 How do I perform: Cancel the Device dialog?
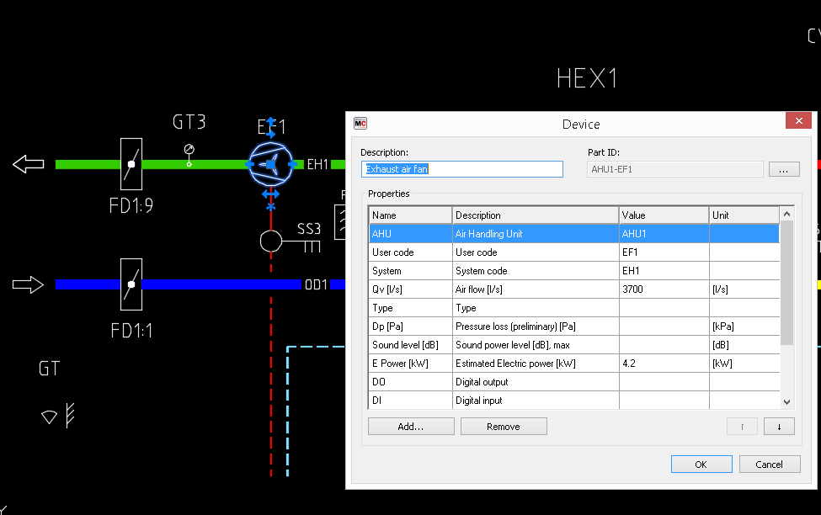point(769,464)
